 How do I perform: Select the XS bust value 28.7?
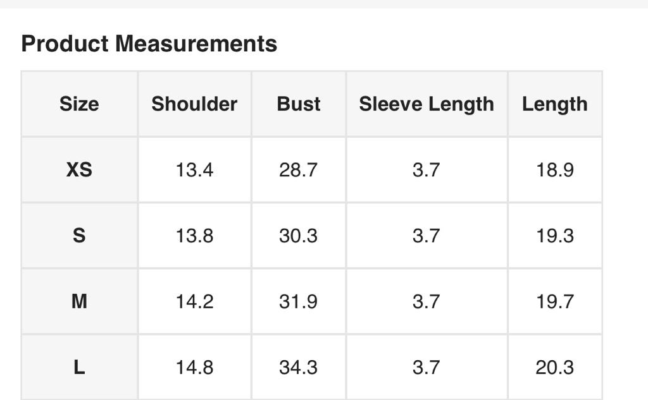pos(298,169)
